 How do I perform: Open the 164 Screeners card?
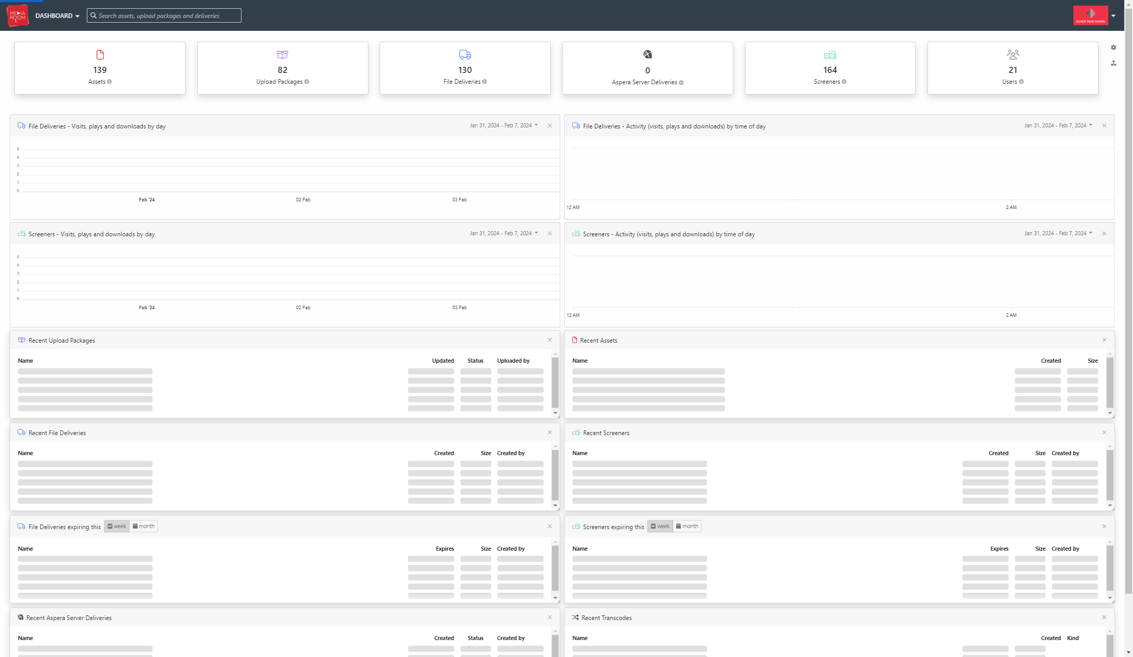(x=830, y=68)
